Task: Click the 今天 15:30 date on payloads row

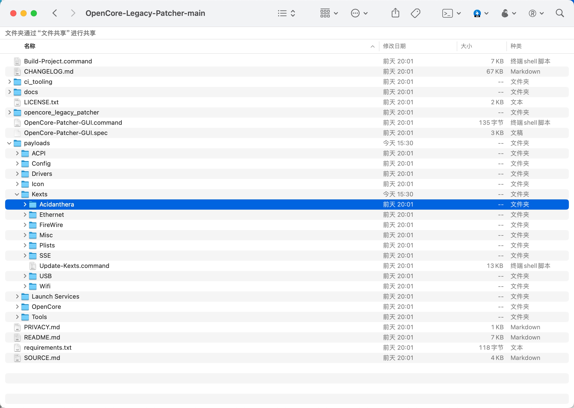Action: coord(398,143)
